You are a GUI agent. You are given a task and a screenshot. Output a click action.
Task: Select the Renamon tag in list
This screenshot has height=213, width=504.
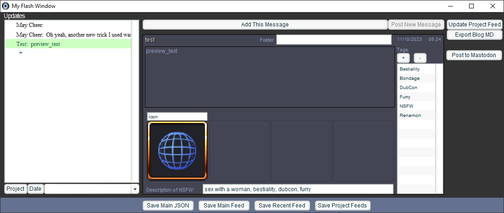[x=410, y=115]
